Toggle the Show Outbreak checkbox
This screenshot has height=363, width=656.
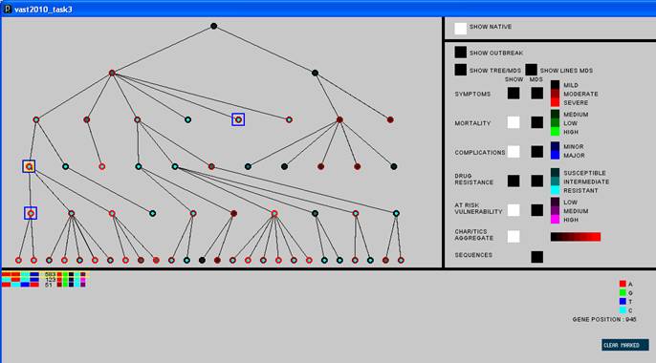(460, 53)
